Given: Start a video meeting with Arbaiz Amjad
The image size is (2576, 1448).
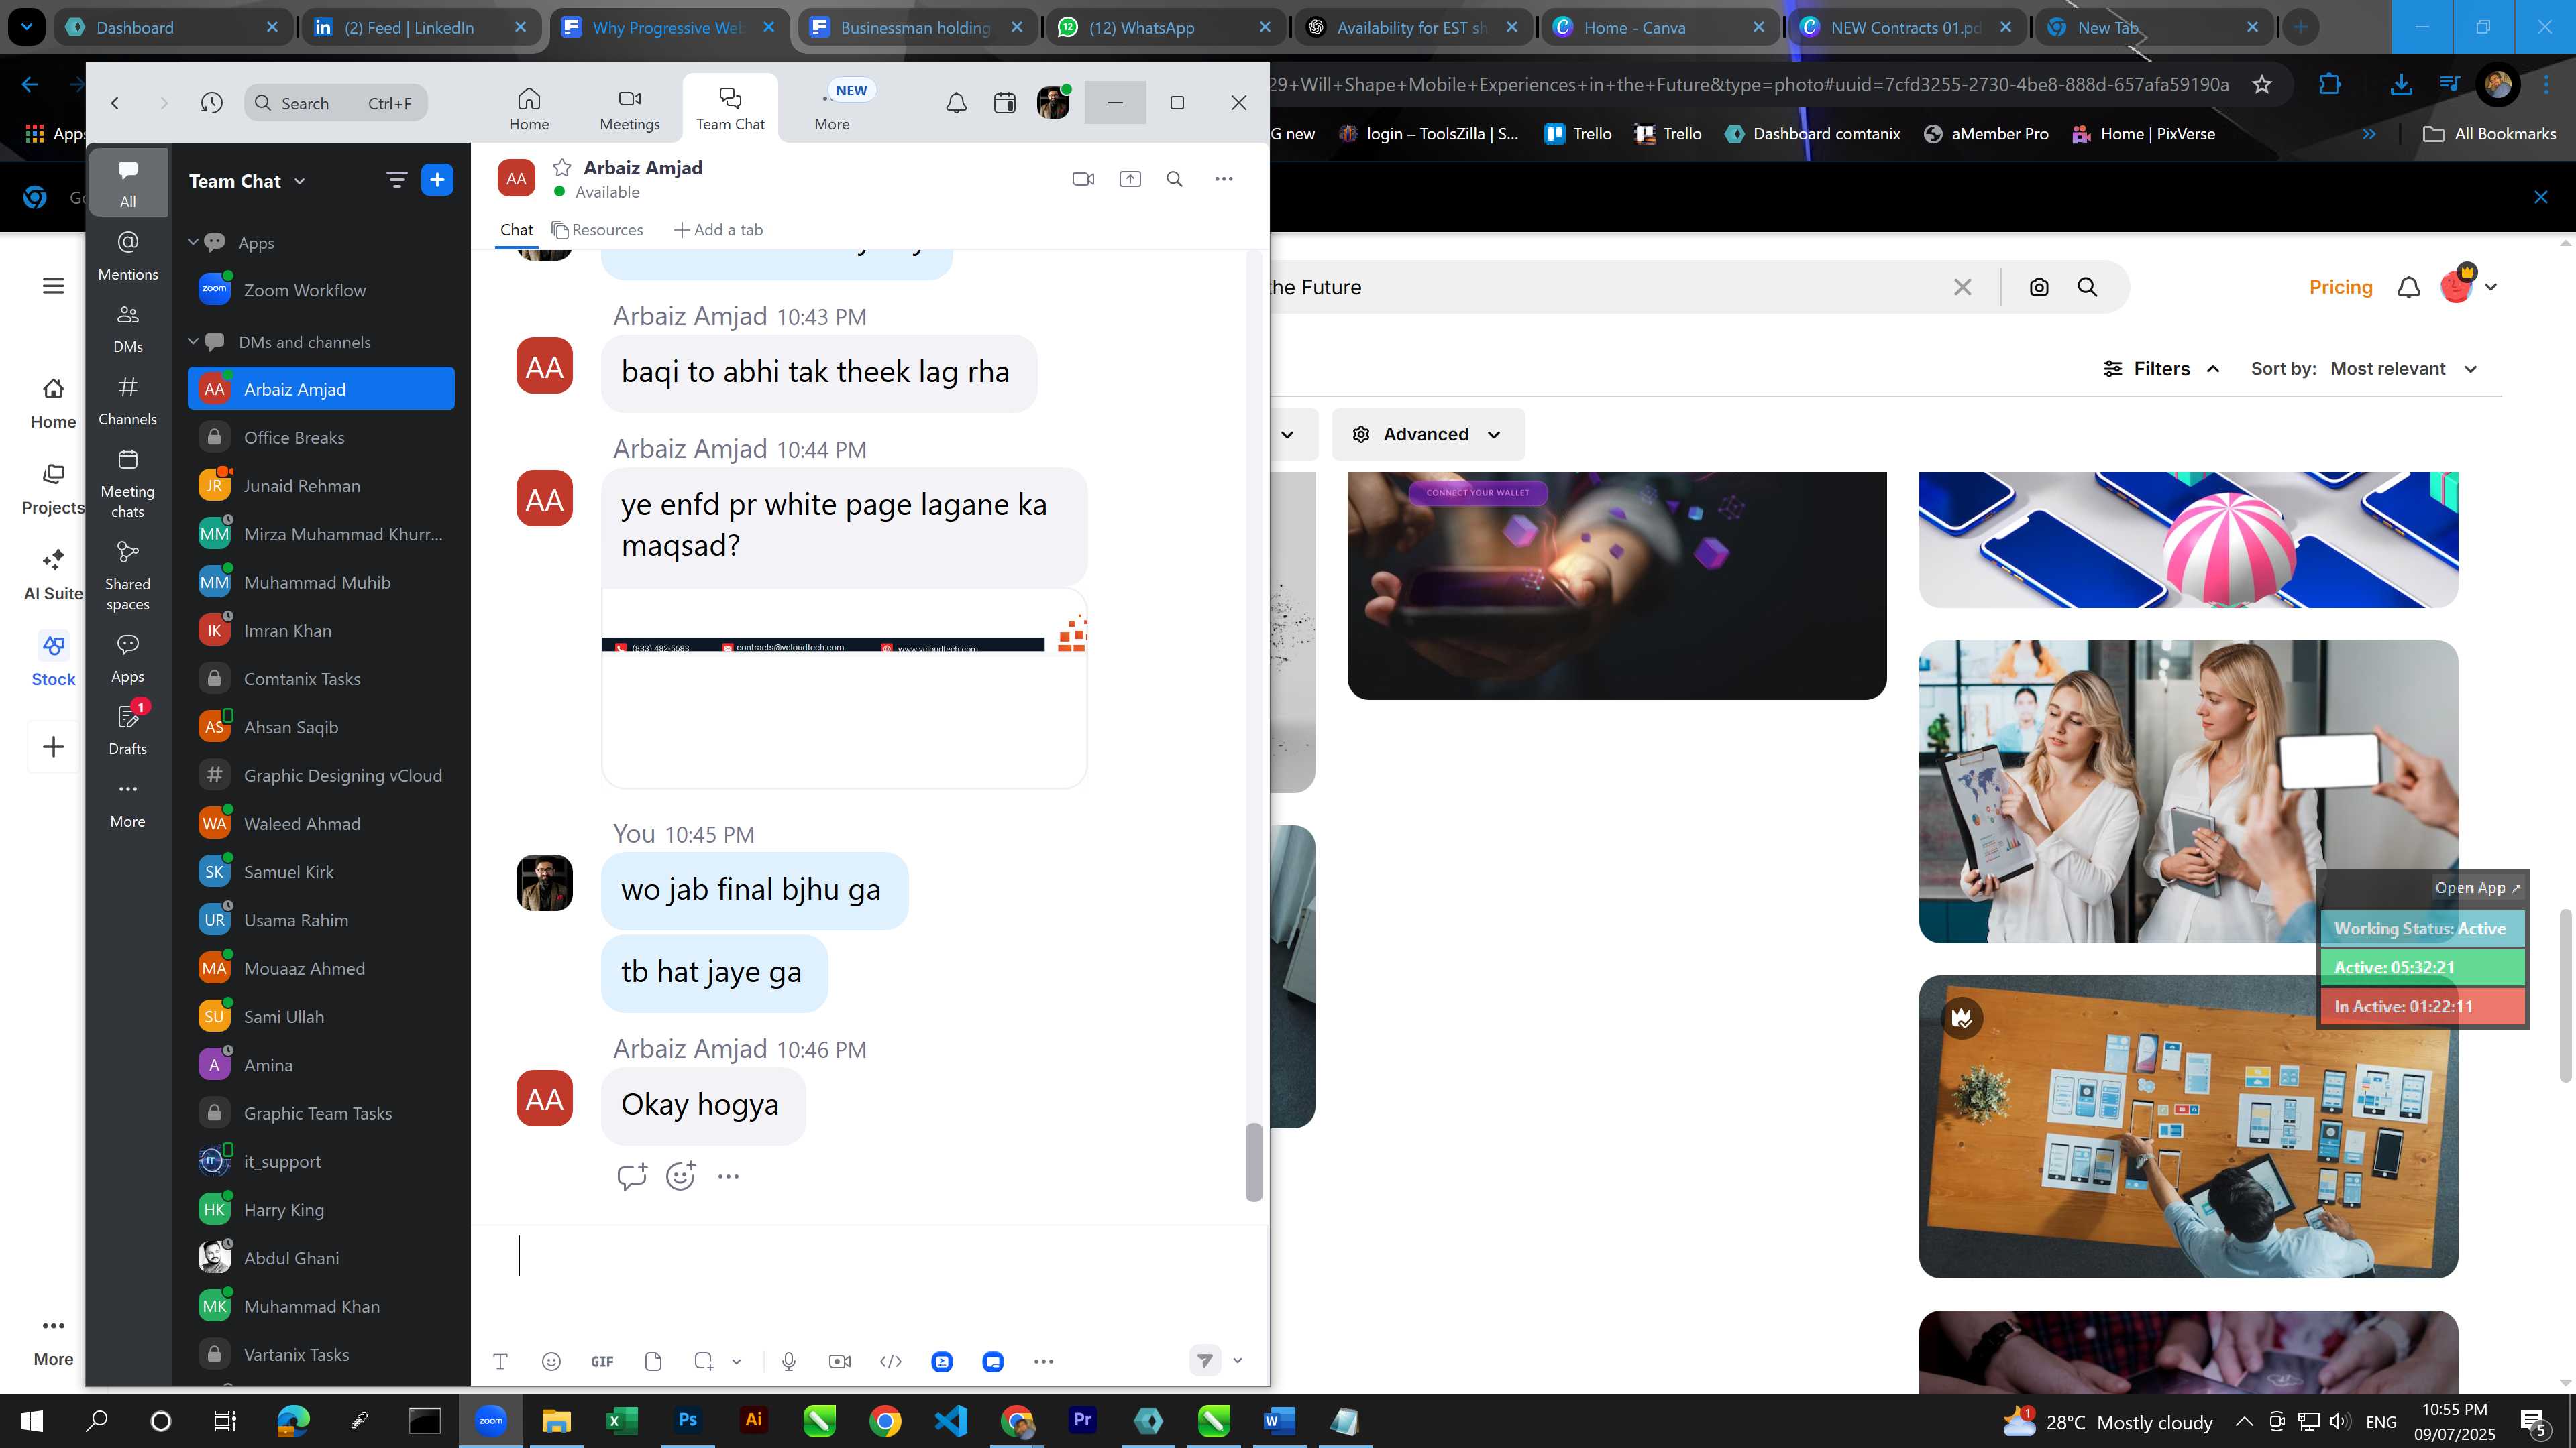Looking at the screenshot, I should (x=1083, y=179).
